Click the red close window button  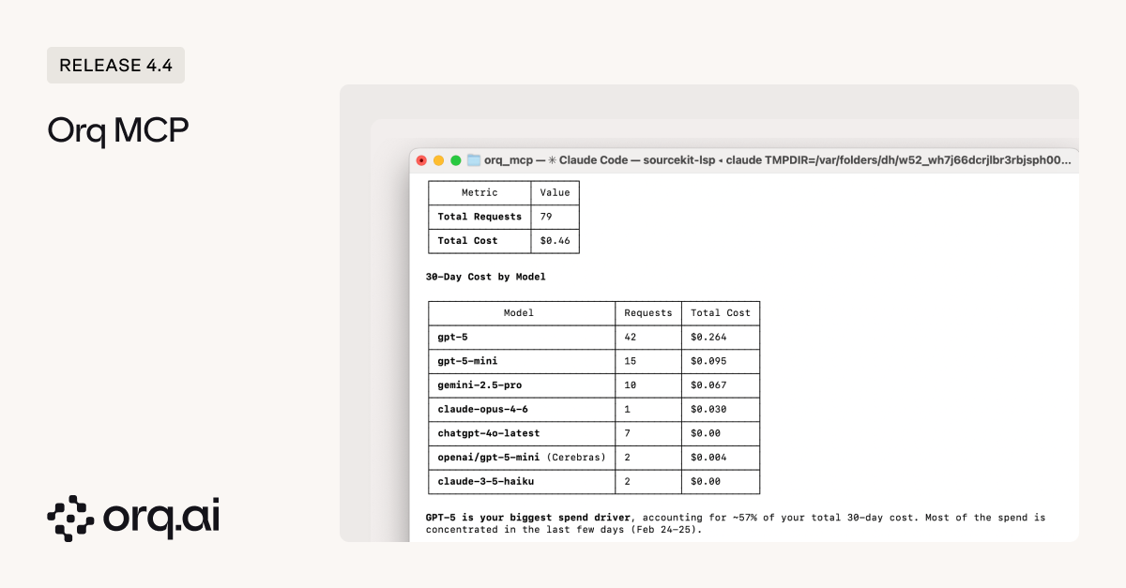(x=421, y=160)
